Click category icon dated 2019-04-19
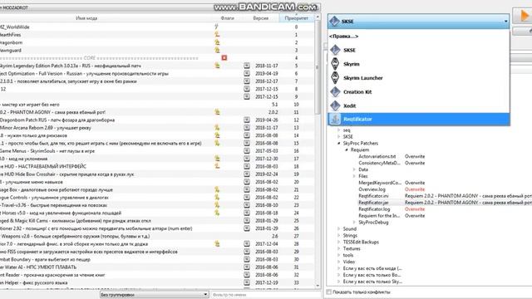Viewport: 532px width, 299px height. pyautogui.click(x=247, y=74)
